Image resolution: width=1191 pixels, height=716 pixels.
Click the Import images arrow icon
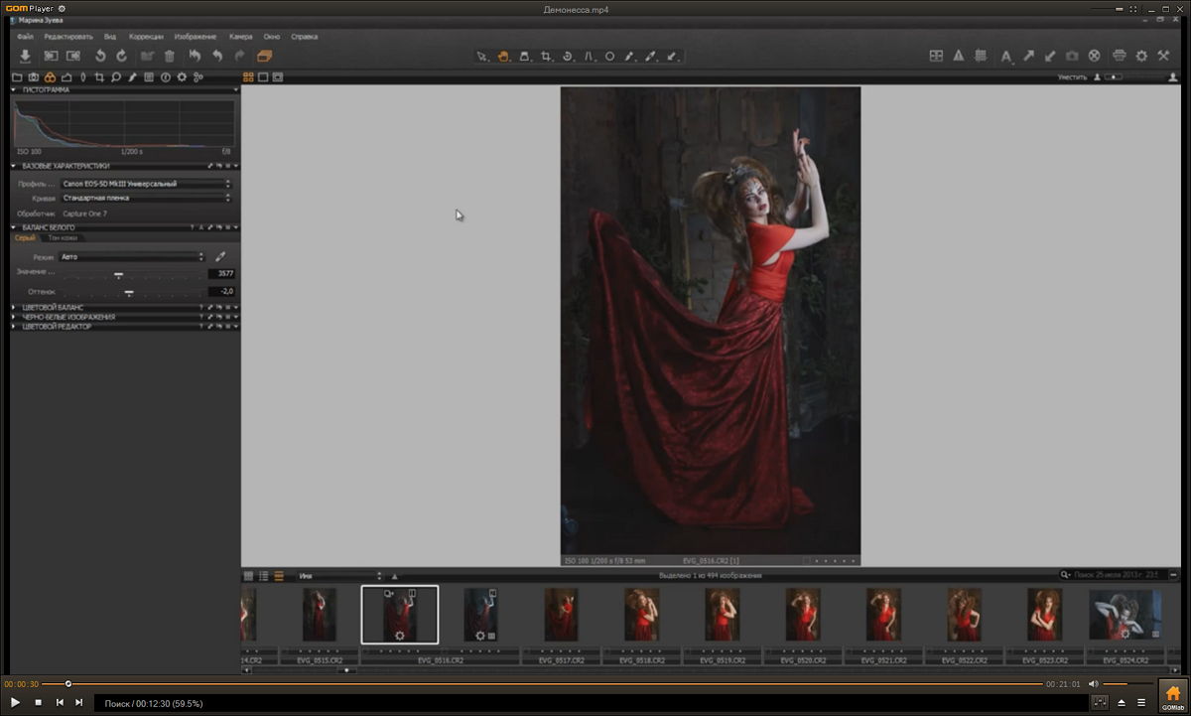[x=26, y=57]
